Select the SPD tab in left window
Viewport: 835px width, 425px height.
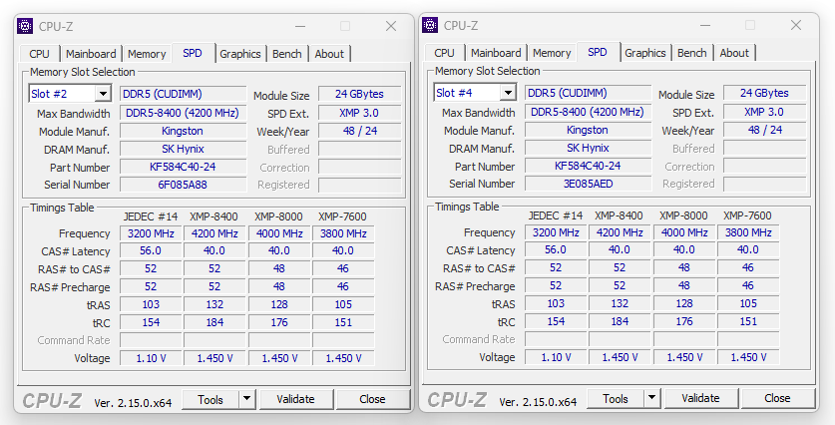(x=193, y=53)
